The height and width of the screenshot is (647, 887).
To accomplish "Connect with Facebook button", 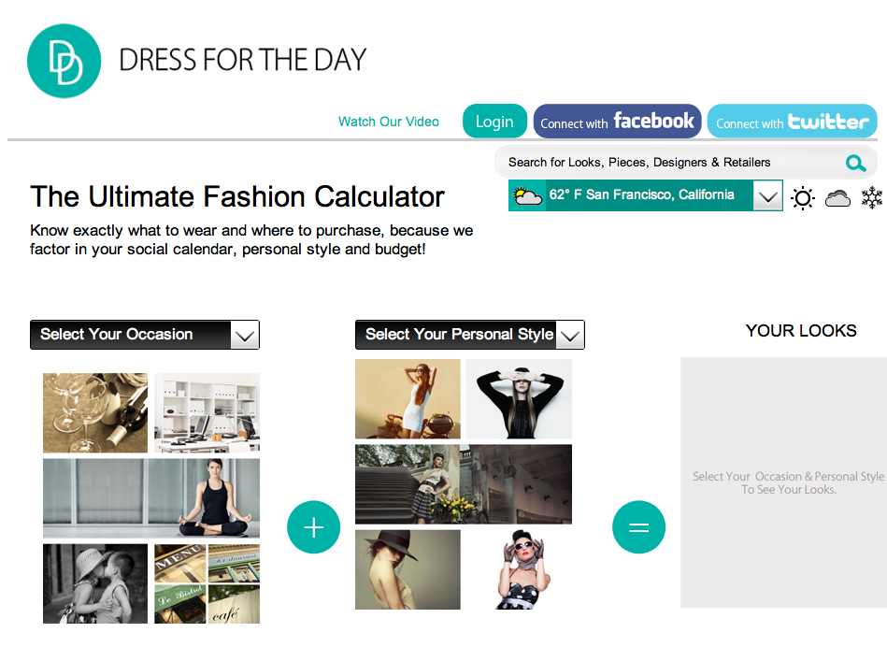I will 617,122.
